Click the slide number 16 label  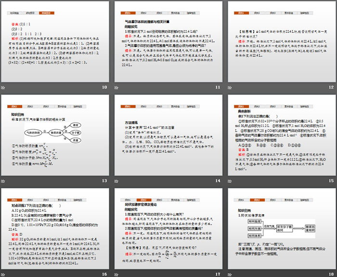coord(104,273)
